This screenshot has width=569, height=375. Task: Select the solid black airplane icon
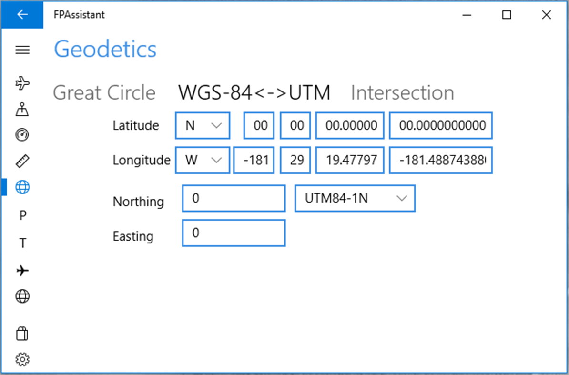click(22, 271)
